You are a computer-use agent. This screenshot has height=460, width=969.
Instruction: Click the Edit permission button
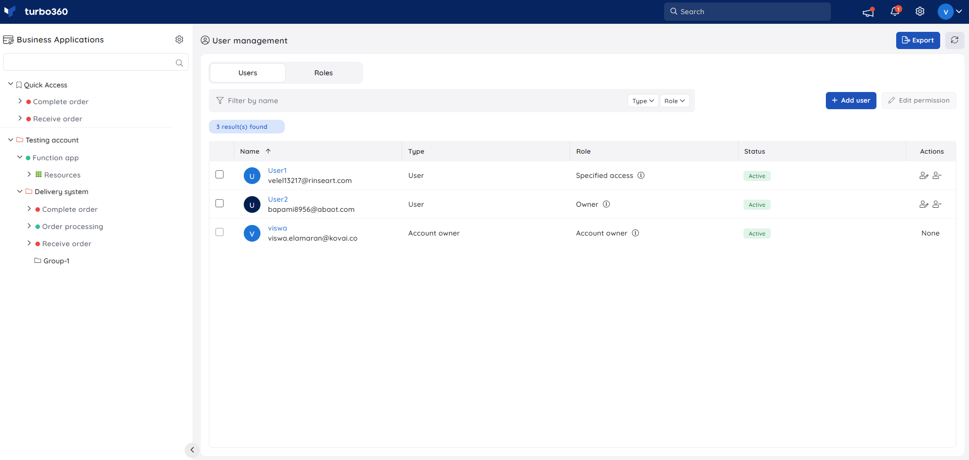pyautogui.click(x=918, y=101)
